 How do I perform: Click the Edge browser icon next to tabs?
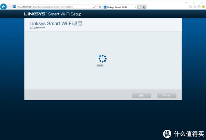coord(144,7)
